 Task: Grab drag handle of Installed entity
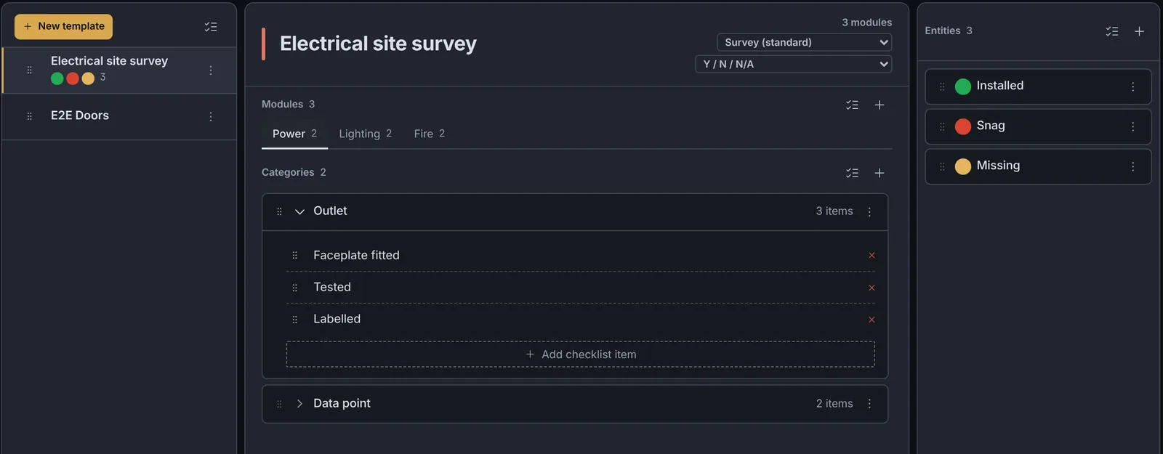click(x=942, y=87)
